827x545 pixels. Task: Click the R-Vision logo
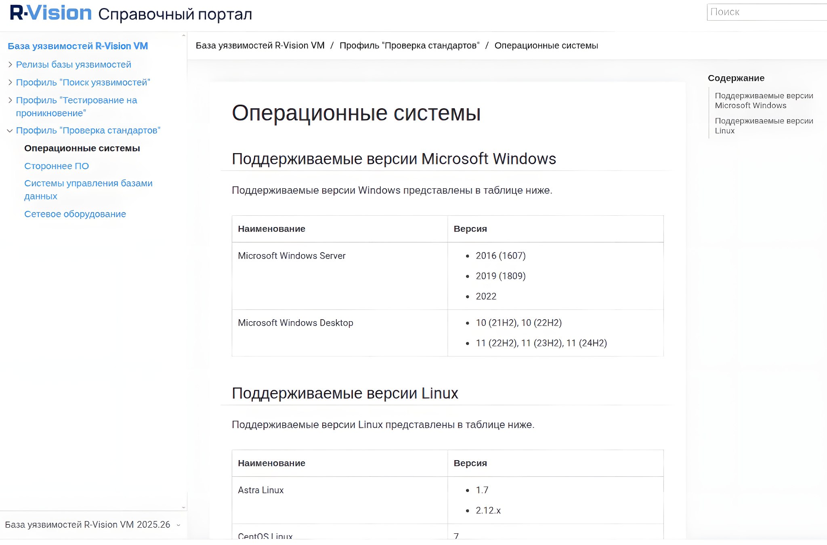pyautogui.click(x=51, y=13)
